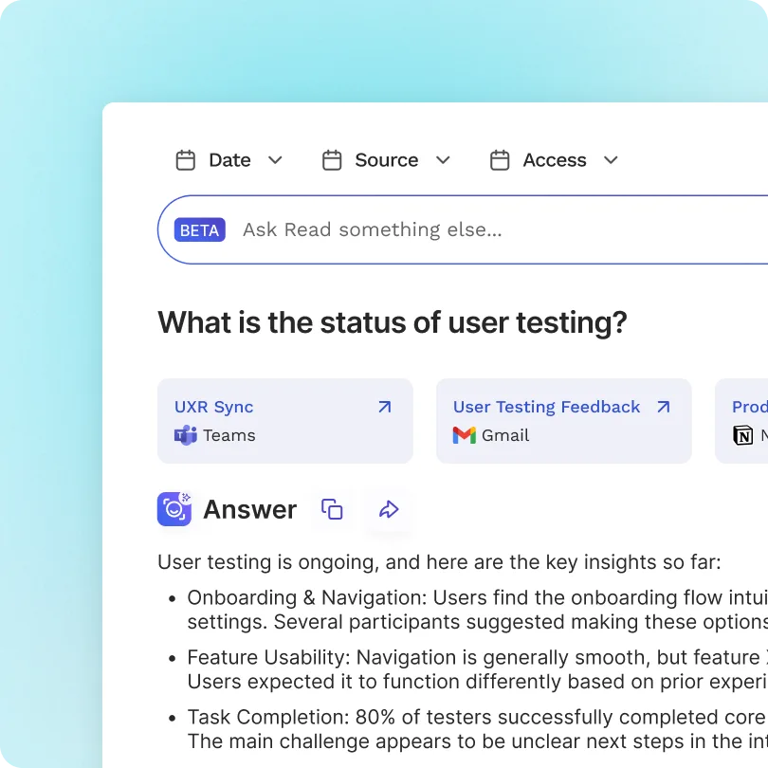Viewport: 768px width, 768px height.
Task: Click the chevron next to Access
Action: coord(611,160)
